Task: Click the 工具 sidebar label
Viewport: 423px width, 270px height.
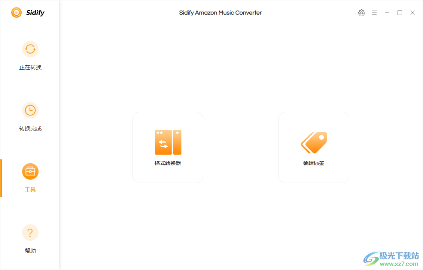Action: (30, 189)
